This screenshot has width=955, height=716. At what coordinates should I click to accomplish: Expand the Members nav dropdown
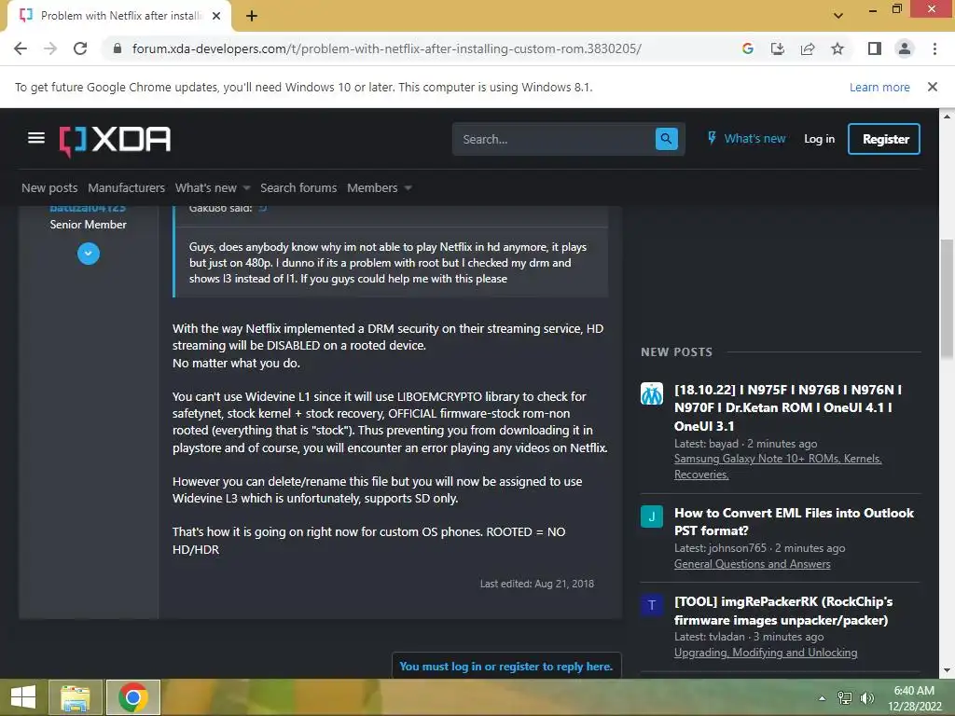point(408,188)
